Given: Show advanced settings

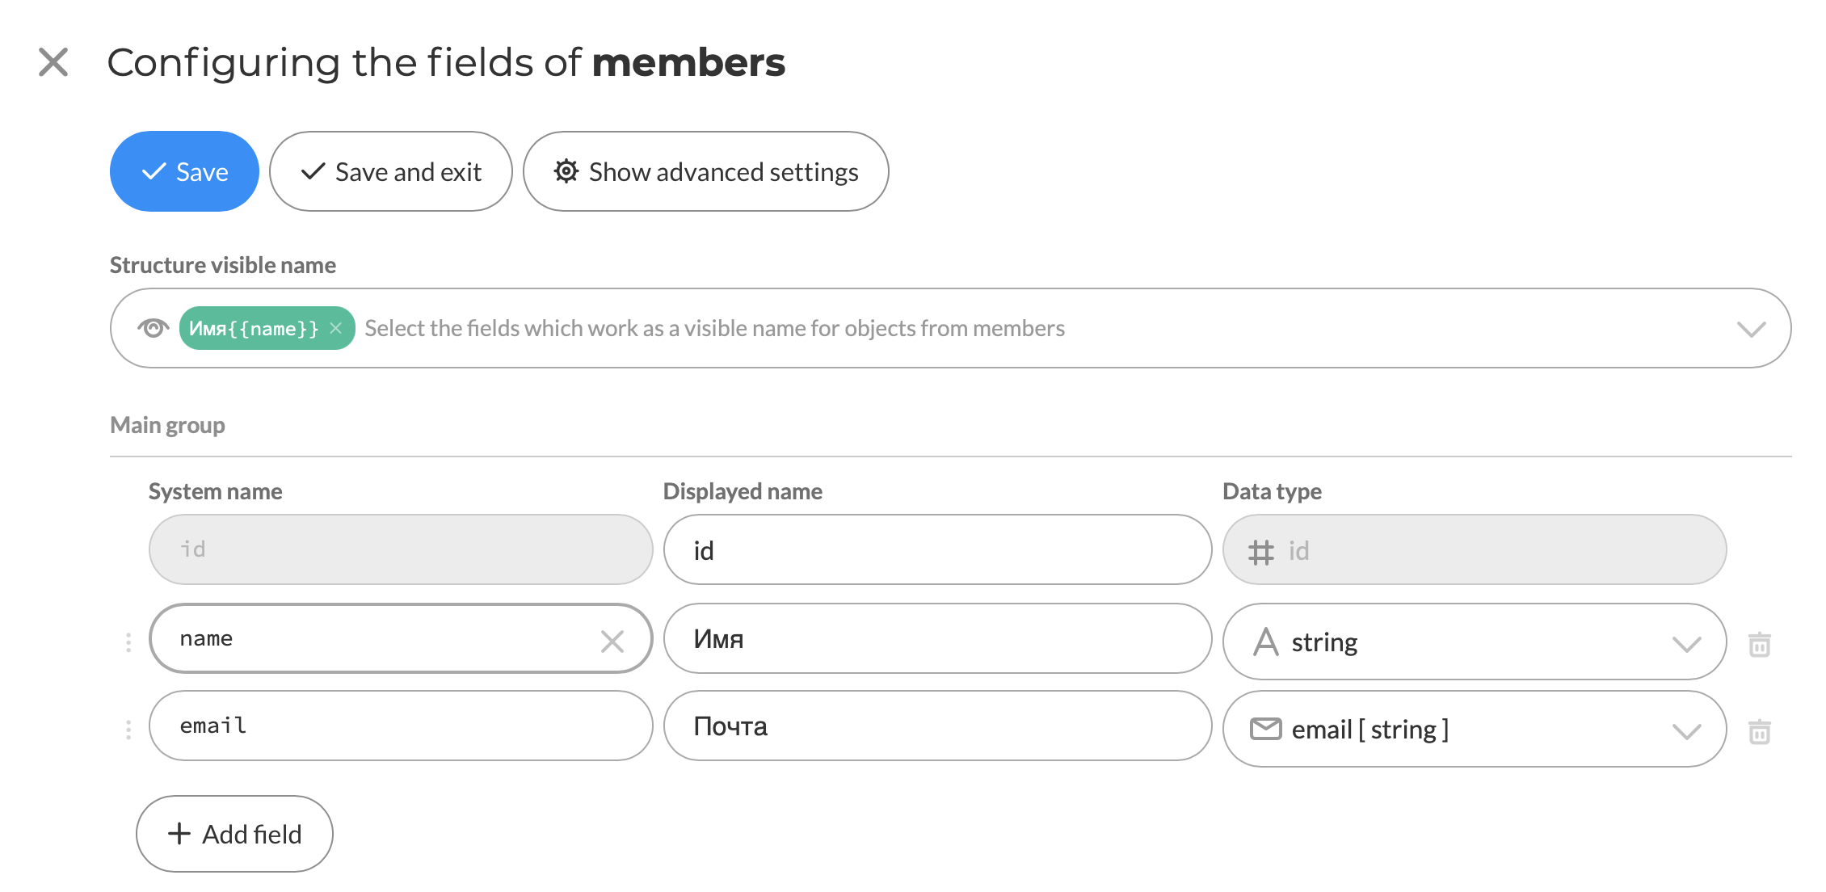Looking at the screenshot, I should [706, 171].
